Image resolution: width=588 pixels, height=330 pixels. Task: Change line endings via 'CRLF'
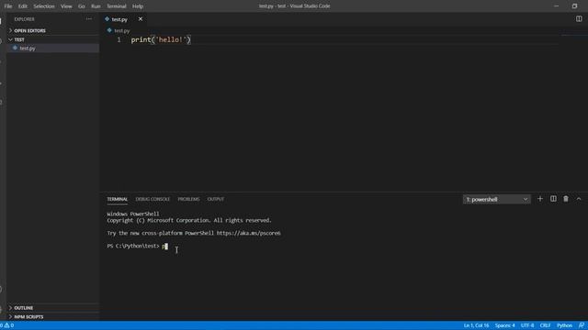pos(545,325)
